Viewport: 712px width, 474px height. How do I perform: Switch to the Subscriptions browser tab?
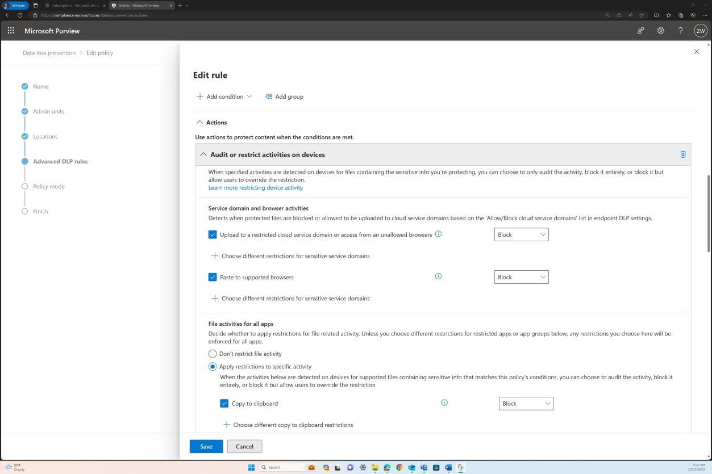[x=74, y=5]
